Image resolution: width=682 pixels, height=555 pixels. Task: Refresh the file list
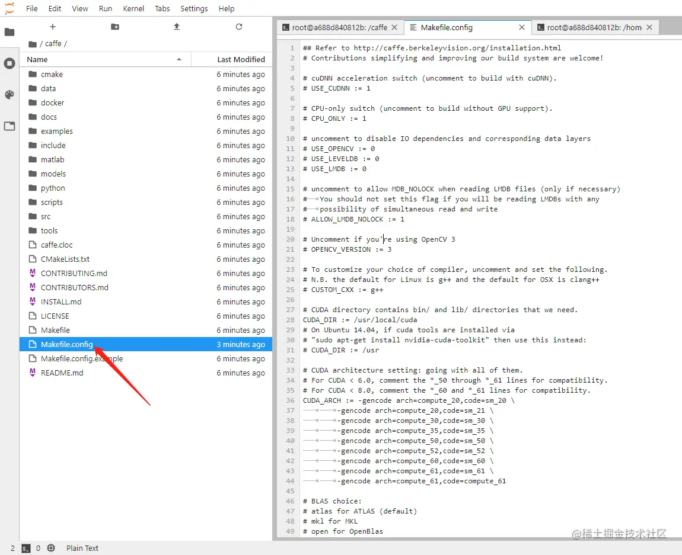click(239, 27)
